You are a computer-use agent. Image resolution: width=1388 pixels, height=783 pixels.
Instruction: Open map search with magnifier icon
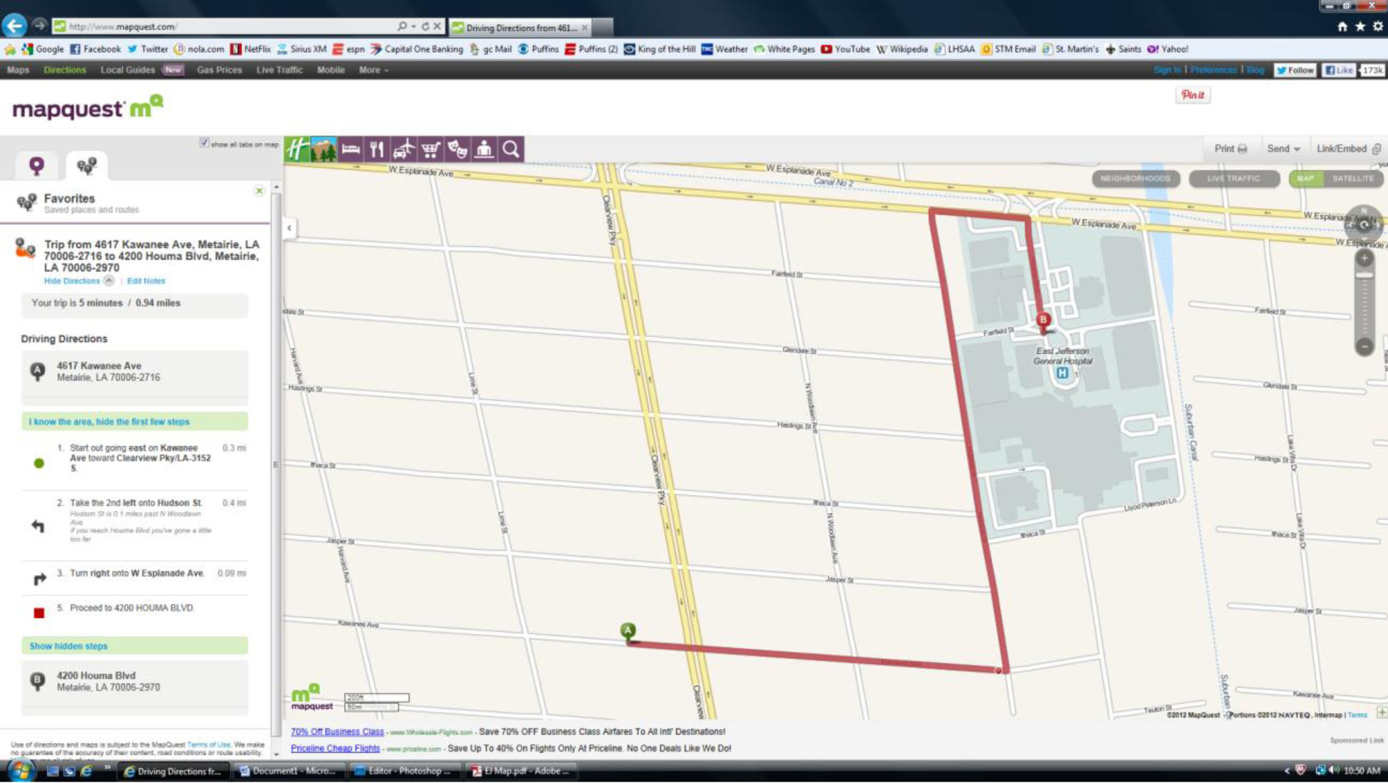pyautogui.click(x=511, y=149)
